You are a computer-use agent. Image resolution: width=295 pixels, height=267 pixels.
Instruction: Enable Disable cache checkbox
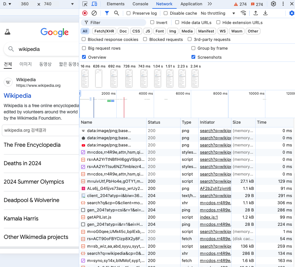coord(166,13)
